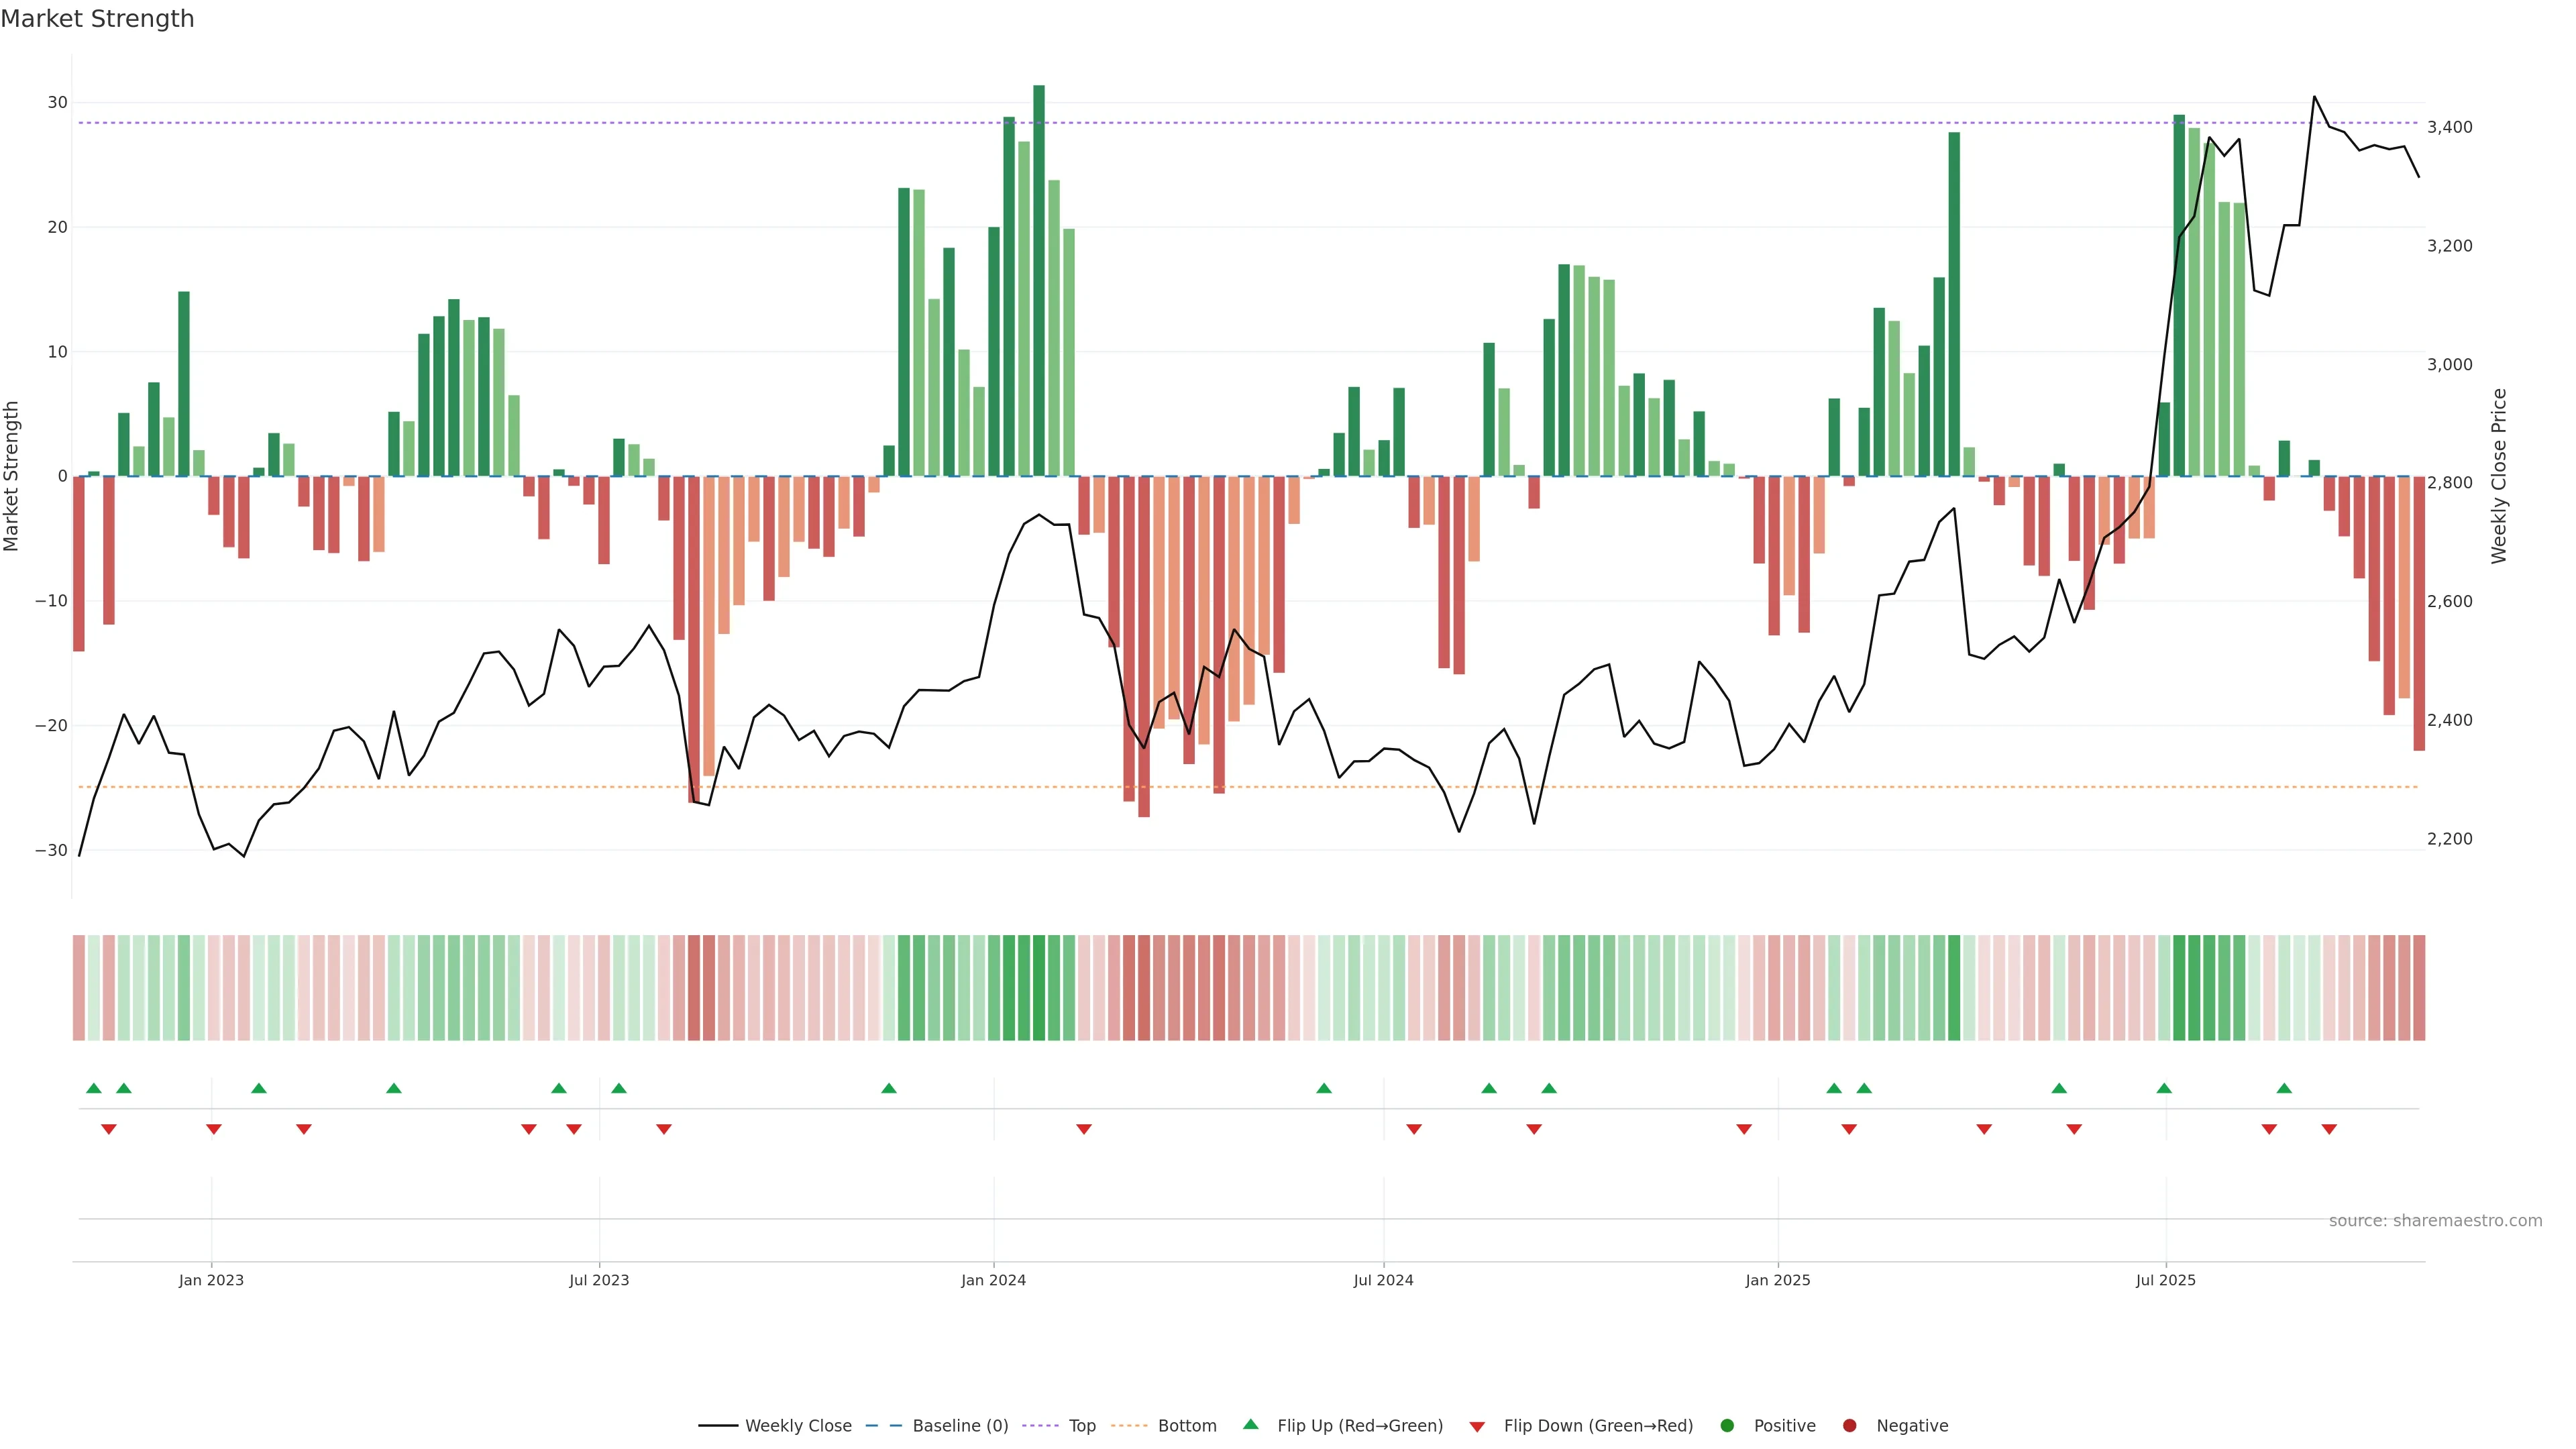This screenshot has height=1449, width=2576.
Task: Click last green flip-up triangle marker
Action: coord(2284,1088)
